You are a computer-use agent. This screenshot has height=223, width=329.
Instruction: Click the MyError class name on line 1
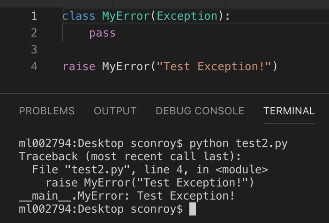point(126,16)
